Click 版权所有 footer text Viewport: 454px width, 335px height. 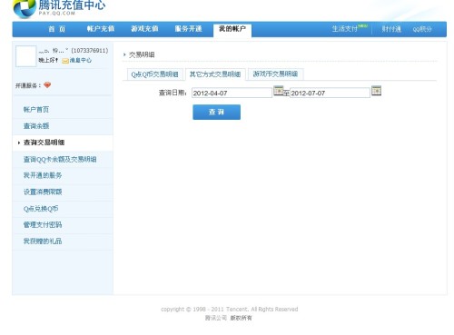click(x=241, y=318)
